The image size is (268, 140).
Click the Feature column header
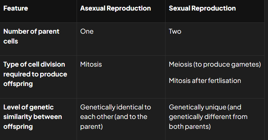click(16, 8)
